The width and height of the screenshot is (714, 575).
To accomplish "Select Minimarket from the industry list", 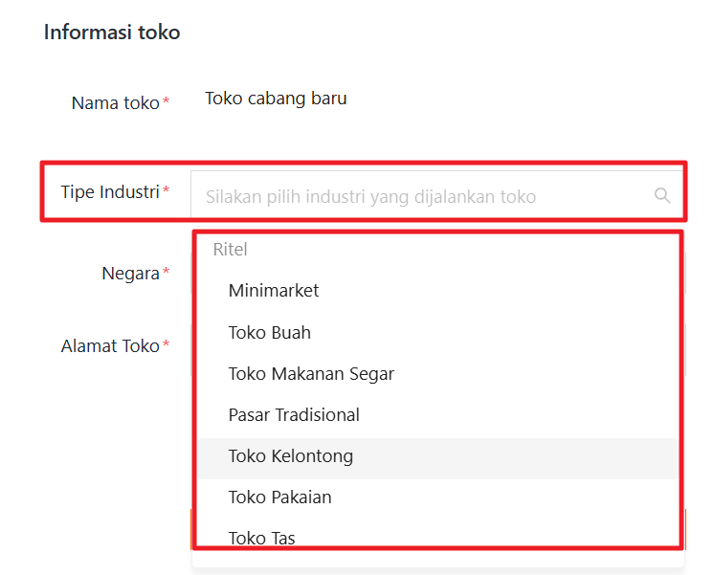I will point(274,291).
